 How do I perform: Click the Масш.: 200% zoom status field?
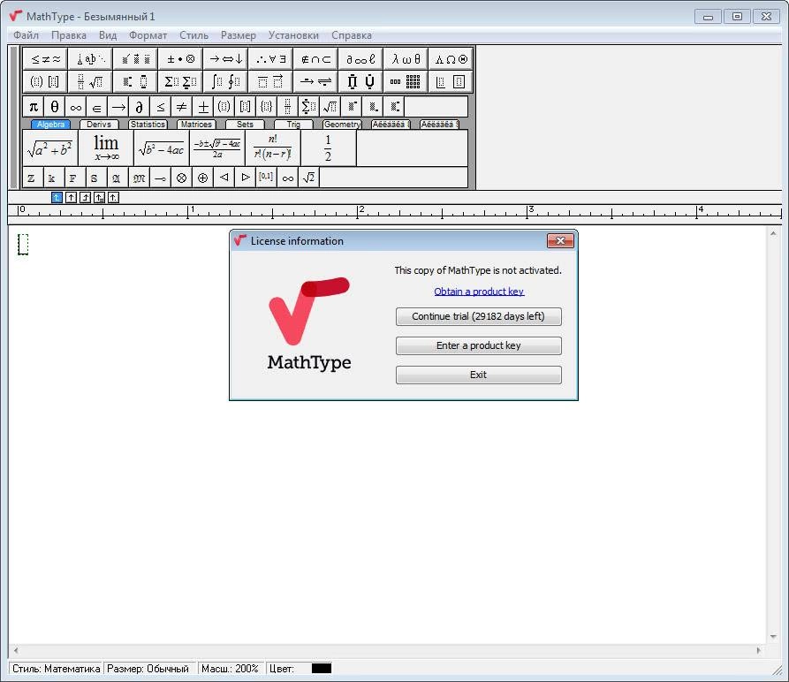coord(231,669)
